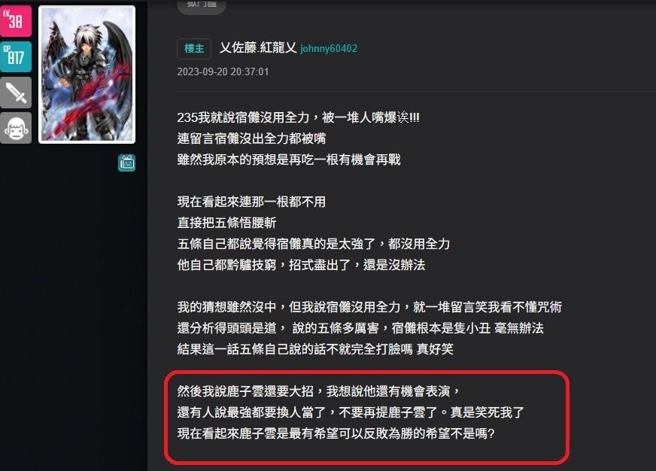This screenshot has width=656, height=471.
Task: Visit the johnny60402 account link
Action: click(x=329, y=48)
